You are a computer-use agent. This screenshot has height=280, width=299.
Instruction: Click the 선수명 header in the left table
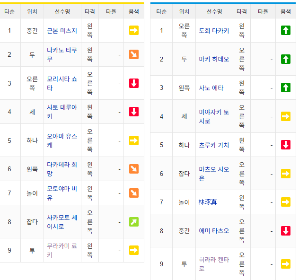pos(62,12)
